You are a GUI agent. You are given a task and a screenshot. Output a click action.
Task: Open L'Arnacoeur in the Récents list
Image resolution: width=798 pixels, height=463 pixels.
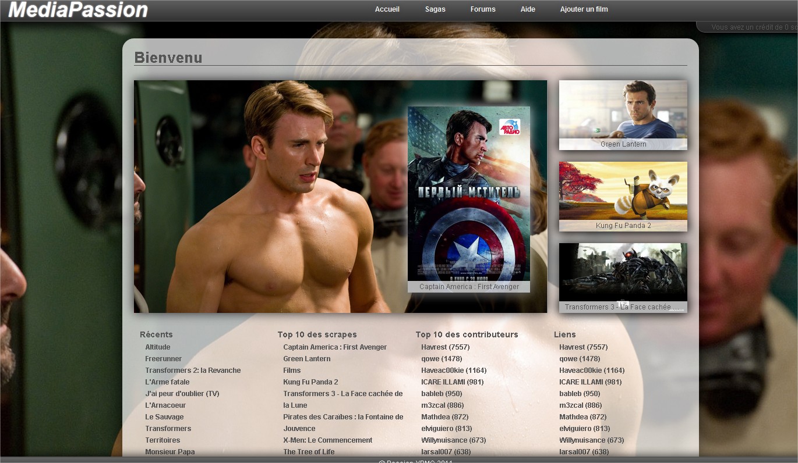(165, 405)
